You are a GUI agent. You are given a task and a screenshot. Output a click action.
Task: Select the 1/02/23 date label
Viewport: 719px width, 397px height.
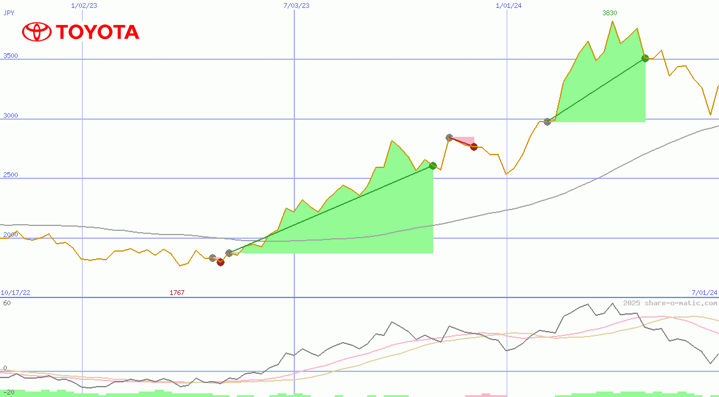[84, 5]
